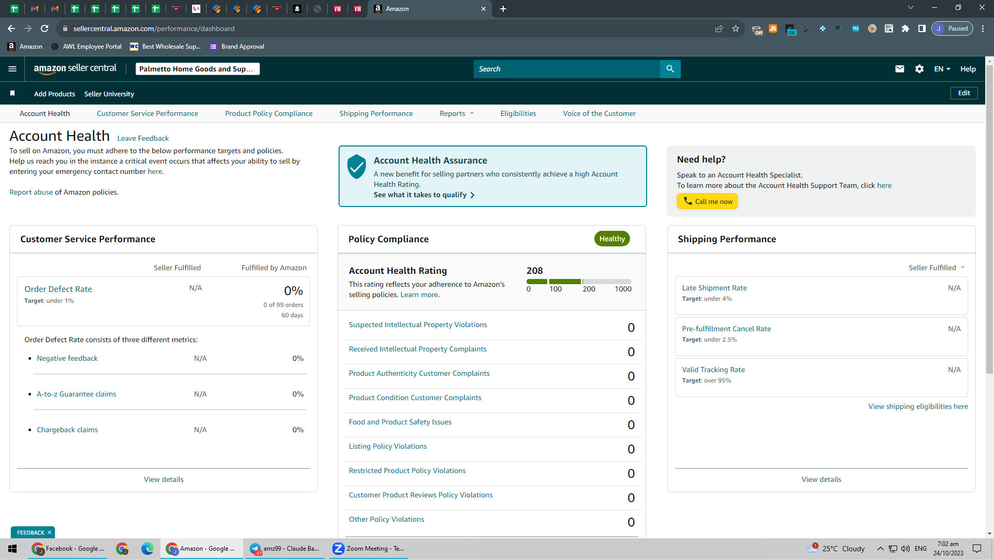Open Listing Policy Violations link
This screenshot has width=994, height=559.
tap(388, 446)
